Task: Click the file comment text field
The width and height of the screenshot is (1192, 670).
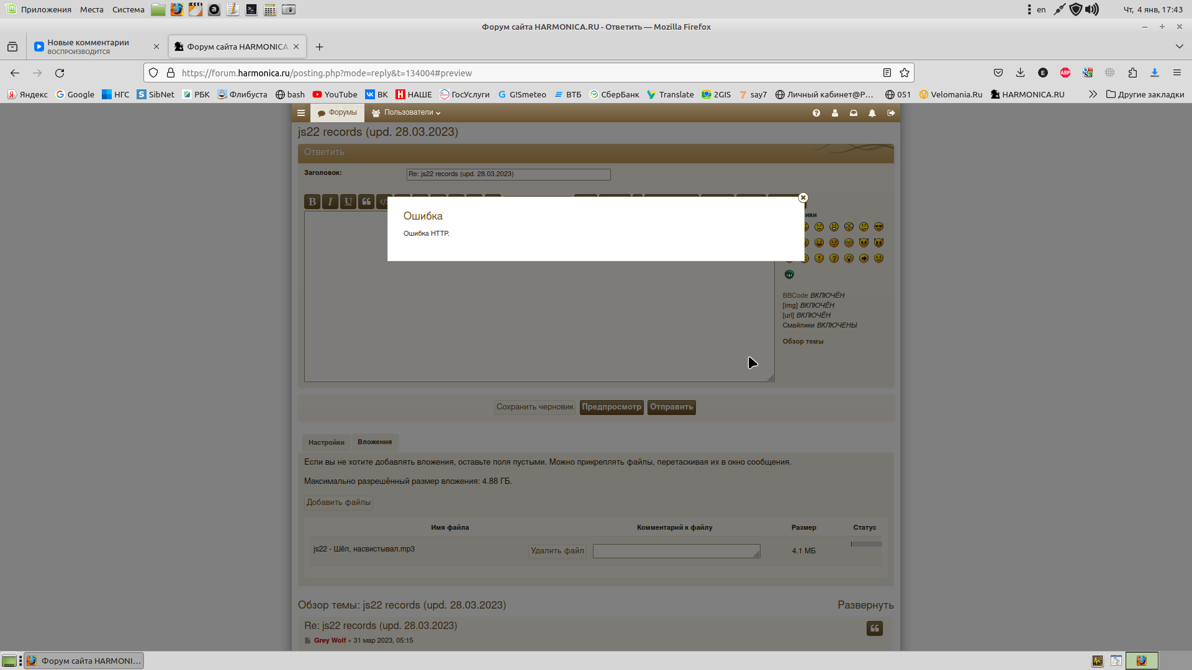Action: (x=675, y=551)
